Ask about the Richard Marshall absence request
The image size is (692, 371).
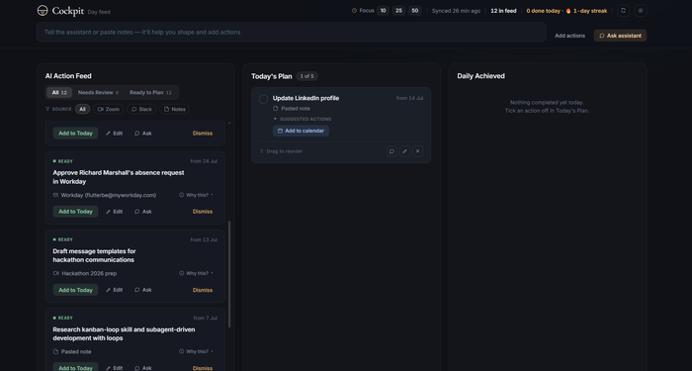coord(143,212)
